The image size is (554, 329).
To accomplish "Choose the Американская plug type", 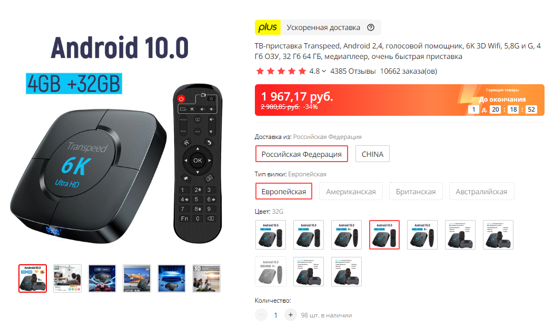I will [351, 191].
